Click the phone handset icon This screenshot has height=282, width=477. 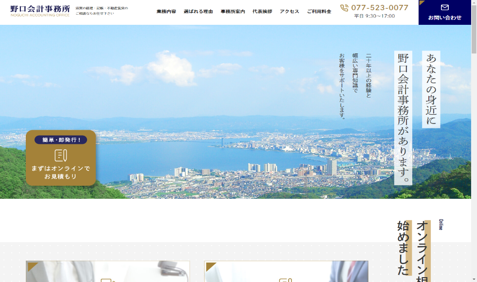[344, 8]
